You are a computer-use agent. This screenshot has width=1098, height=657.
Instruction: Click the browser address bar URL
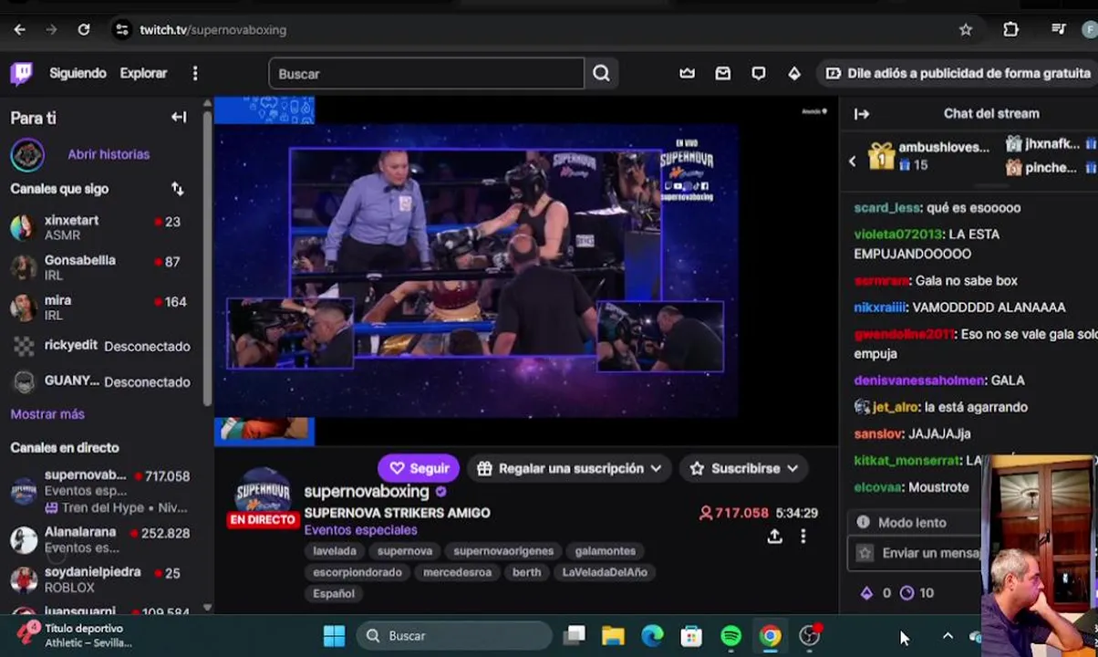212,30
